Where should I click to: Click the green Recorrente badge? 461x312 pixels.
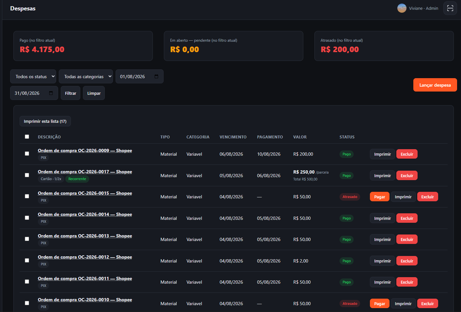(77, 179)
